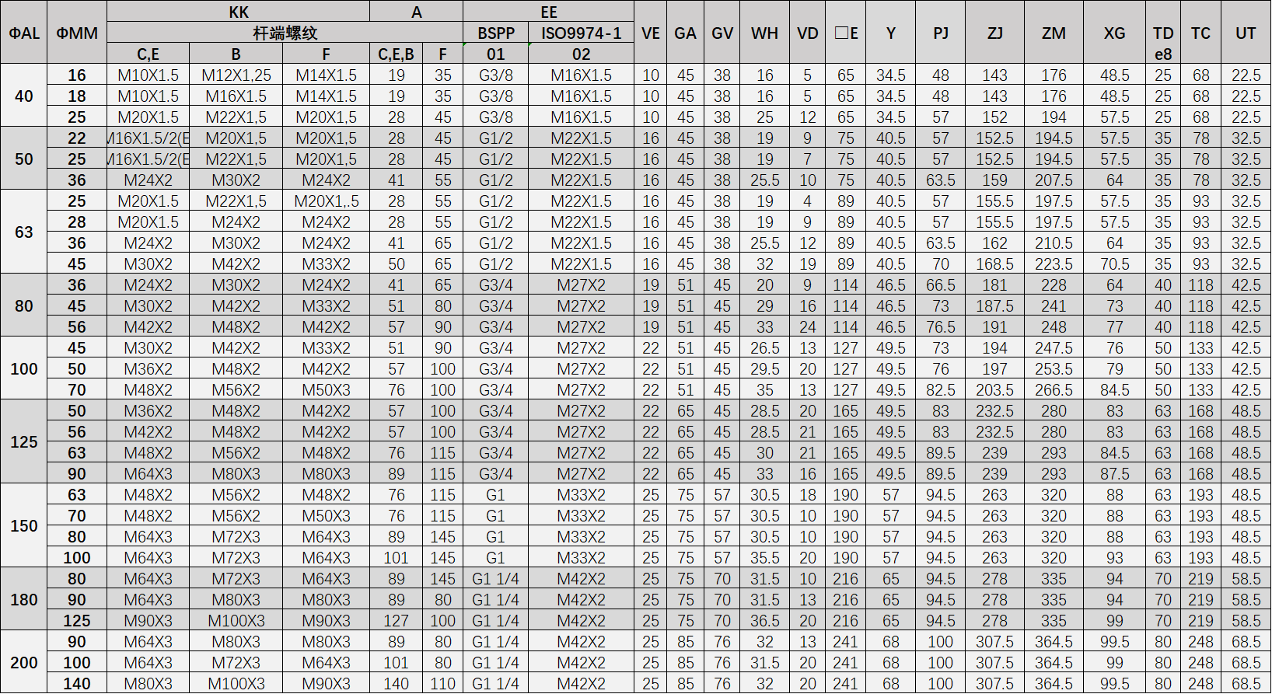Click the cell containing M20X1,.5

(x=326, y=201)
